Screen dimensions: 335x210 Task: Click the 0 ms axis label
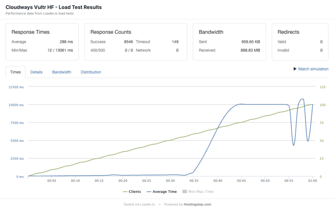coord(20,177)
